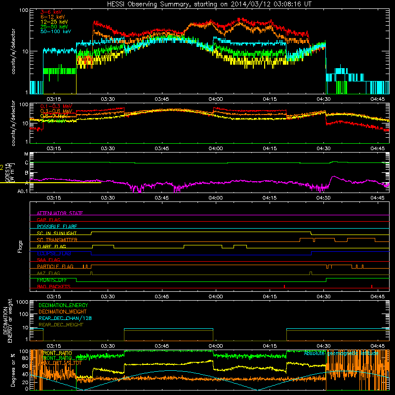Image resolution: width=395 pixels, height=395 pixels.
Task: Select the B class label on GOES axis
Action: 27,173
